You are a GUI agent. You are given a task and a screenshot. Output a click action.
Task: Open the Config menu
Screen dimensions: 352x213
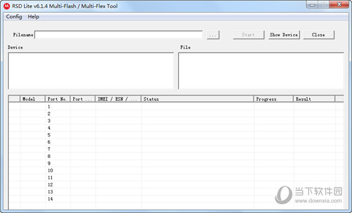coord(14,17)
